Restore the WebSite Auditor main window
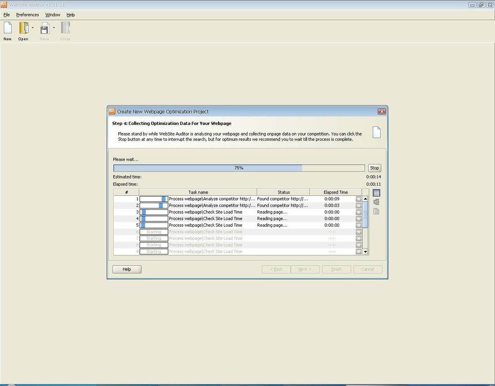The width and height of the screenshot is (495, 386). [481, 5]
